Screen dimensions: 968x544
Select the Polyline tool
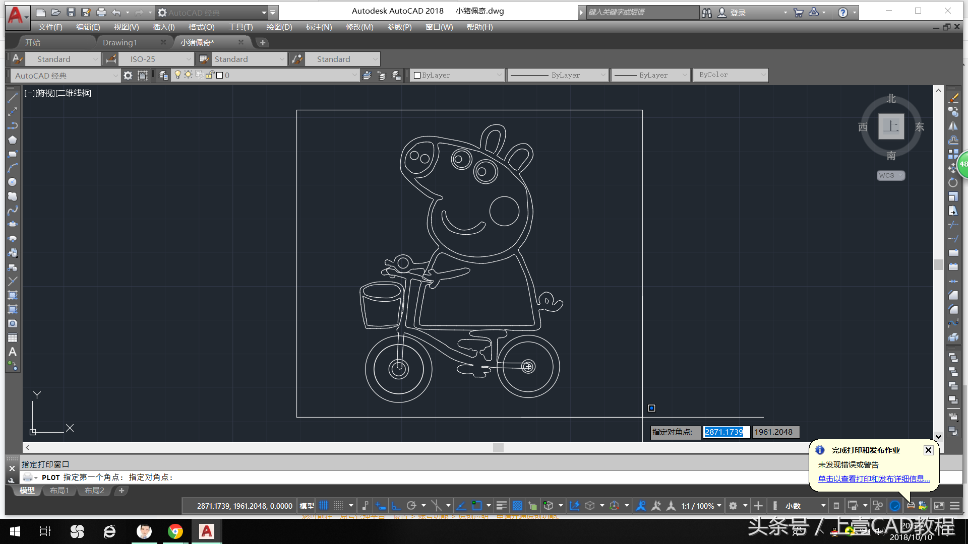tap(13, 125)
